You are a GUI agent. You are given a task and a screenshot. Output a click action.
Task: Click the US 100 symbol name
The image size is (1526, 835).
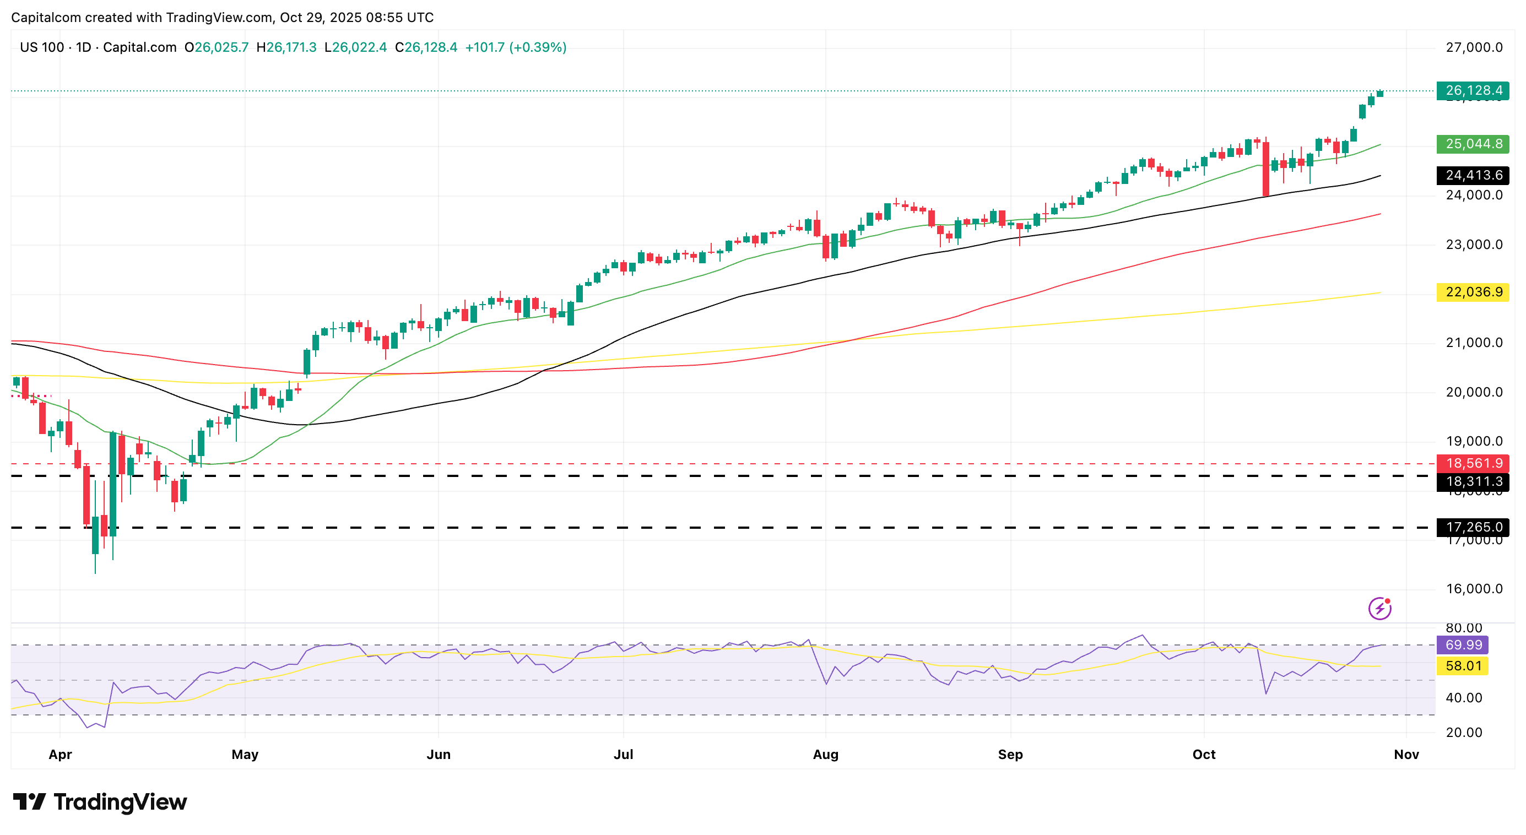[41, 47]
